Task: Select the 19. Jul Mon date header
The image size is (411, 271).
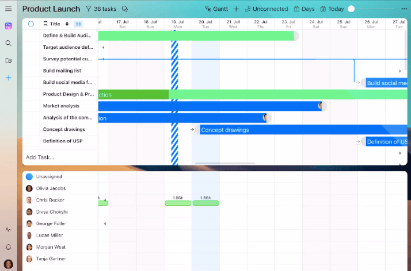Action: pos(178,24)
